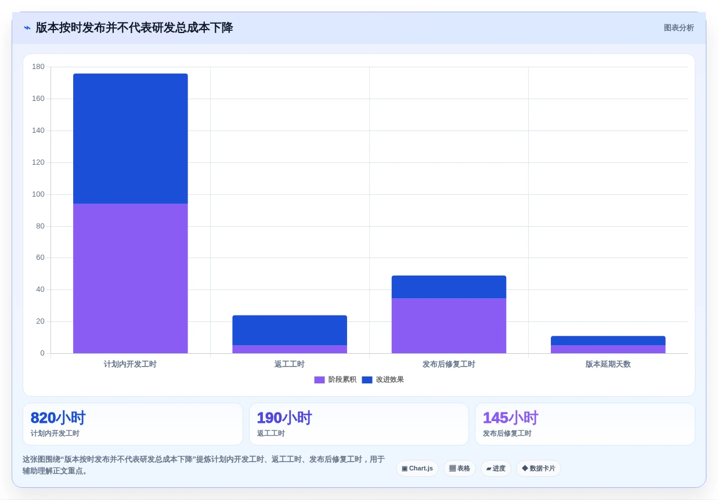
Task: Click the 阶段累积 legend text
Action: point(342,380)
